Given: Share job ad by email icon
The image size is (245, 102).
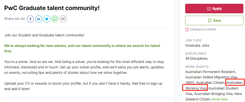Looking at the screenshot, I should click(63, 19).
